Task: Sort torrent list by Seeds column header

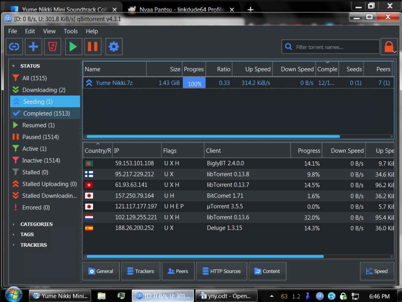Action: click(x=351, y=69)
